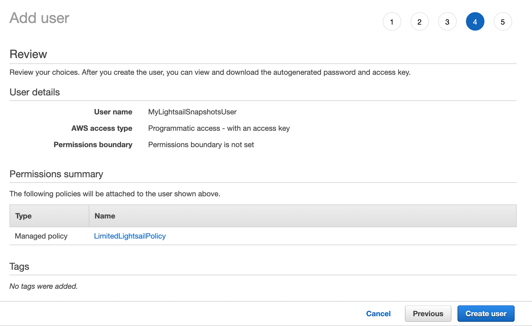This screenshot has width=532, height=326.
Task: Click the Review section heading
Action: 28,54
